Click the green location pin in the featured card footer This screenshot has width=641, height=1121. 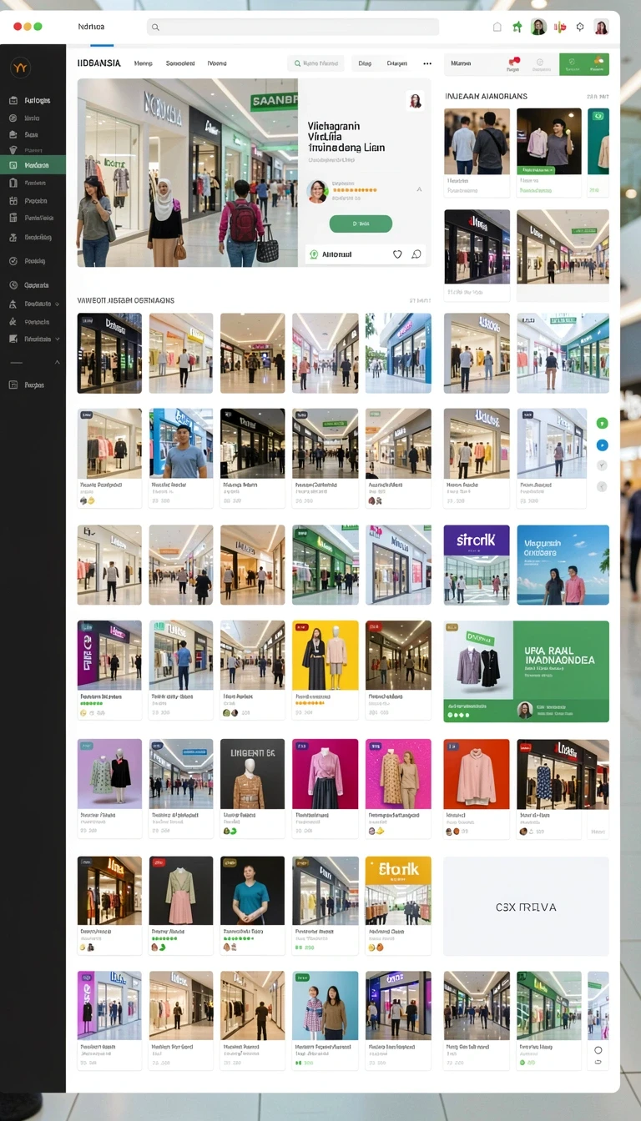click(x=314, y=254)
